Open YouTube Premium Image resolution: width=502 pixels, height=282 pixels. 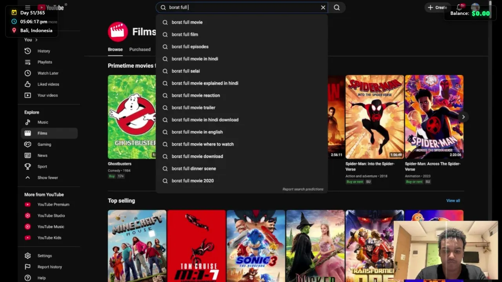[49, 204]
